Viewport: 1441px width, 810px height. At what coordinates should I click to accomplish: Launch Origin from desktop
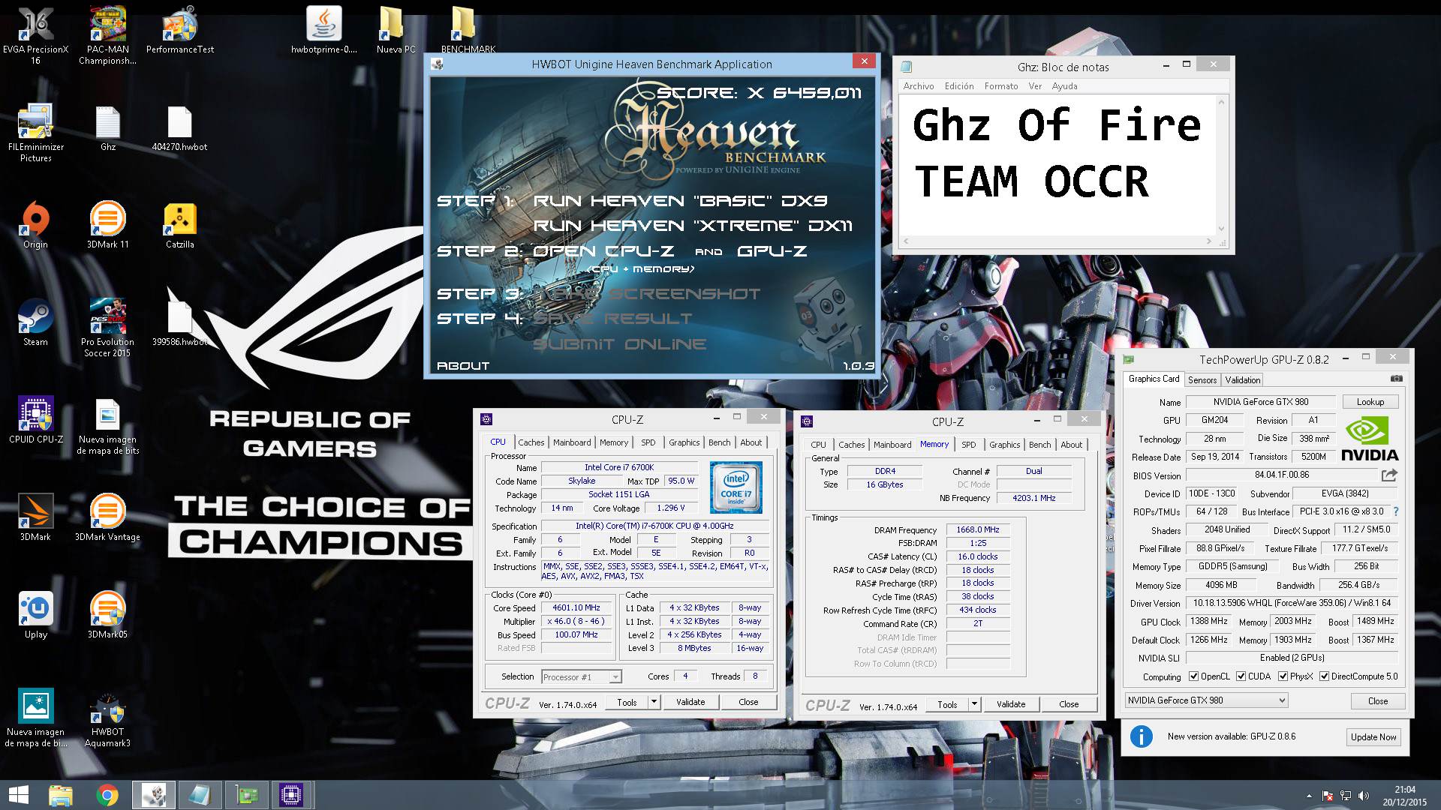tap(35, 226)
